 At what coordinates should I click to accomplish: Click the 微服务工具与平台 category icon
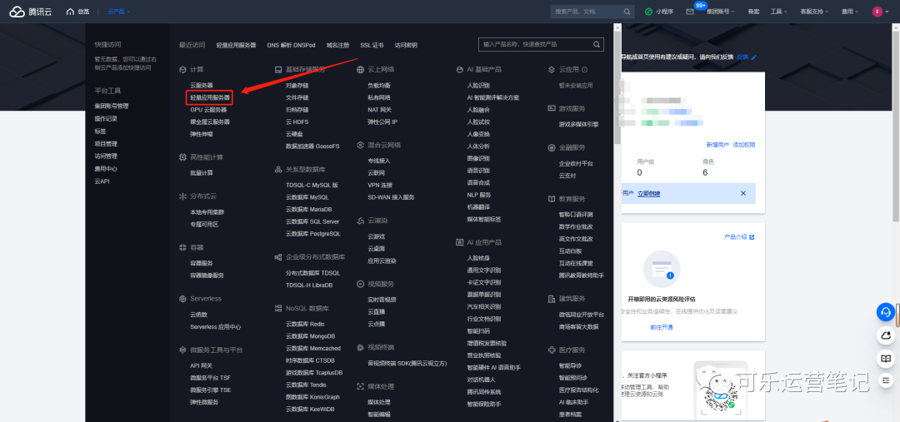click(x=182, y=350)
